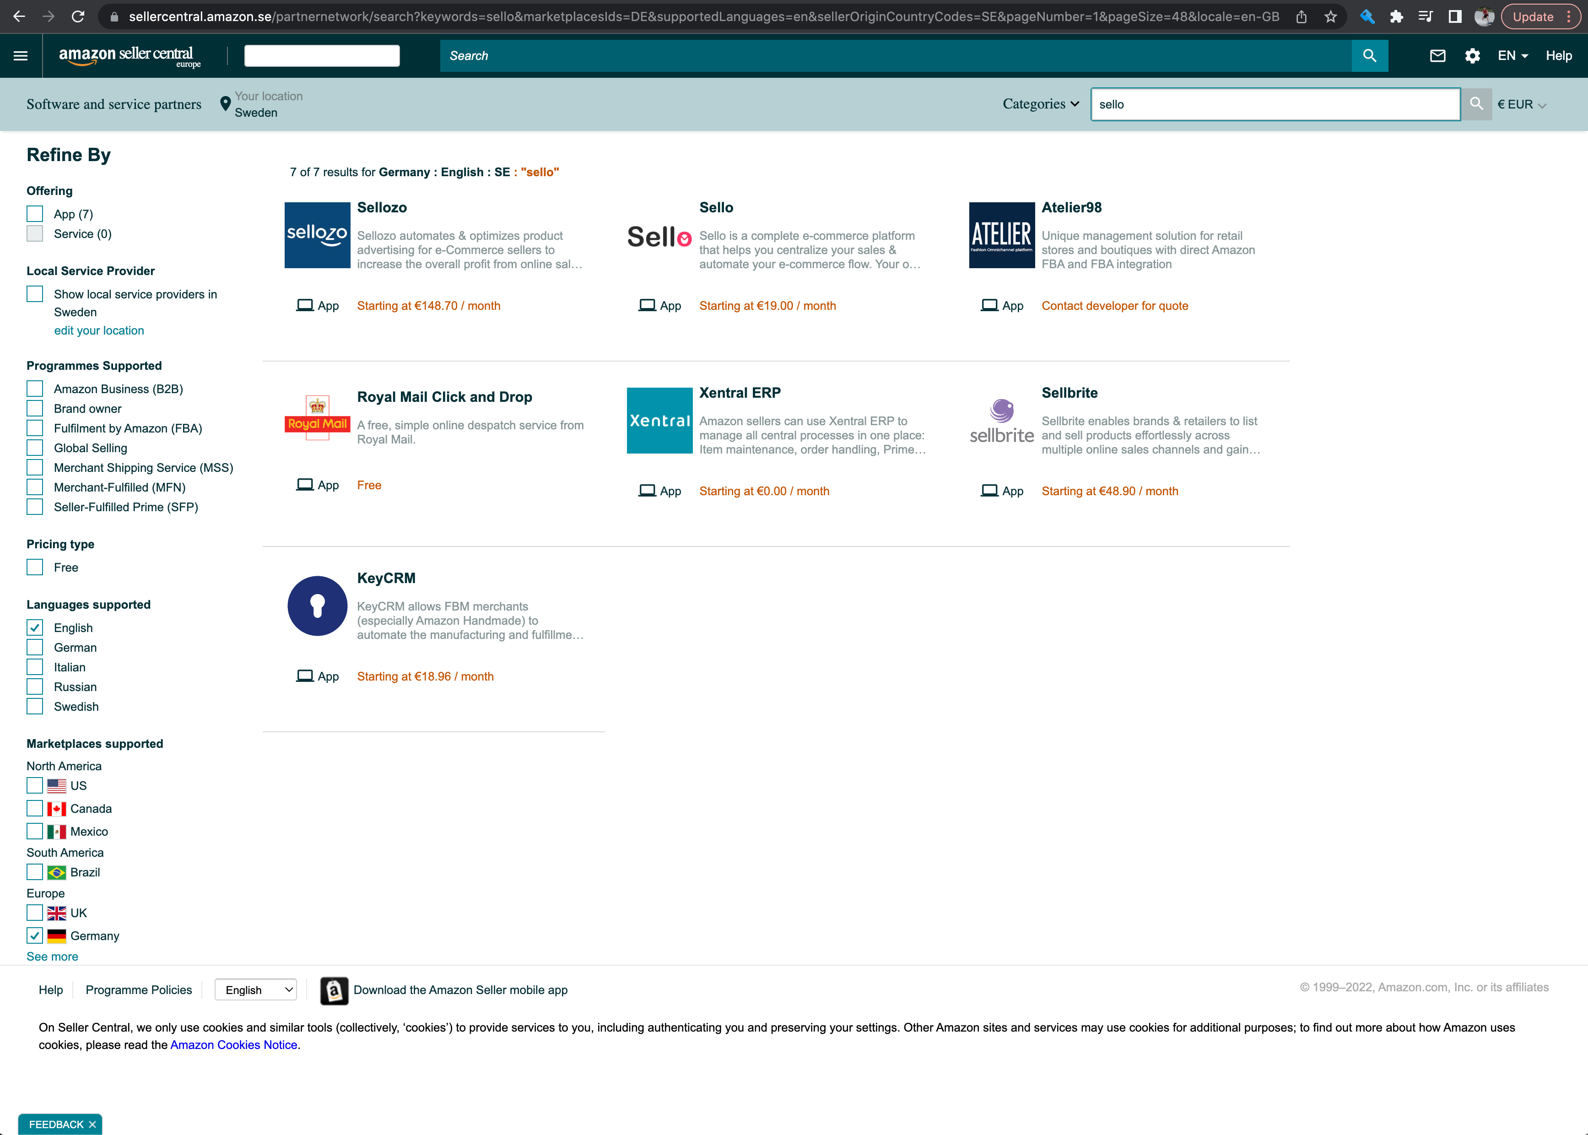Click the location pin icon
This screenshot has height=1135, width=1588.
point(225,103)
